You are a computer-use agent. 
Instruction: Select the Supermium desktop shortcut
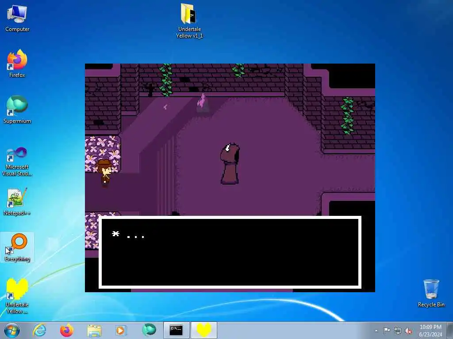point(17,109)
